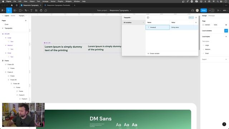
Task: Switch to the Assets tab
Action: [x=13, y=16]
